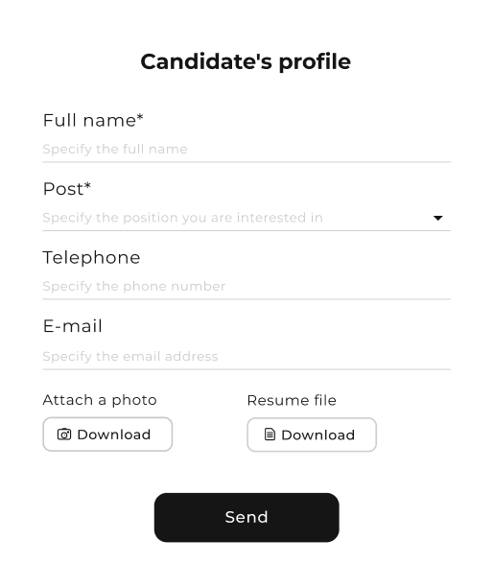The height and width of the screenshot is (588, 494).
Task: Click the document icon in resume Download button
Action: pos(270,435)
